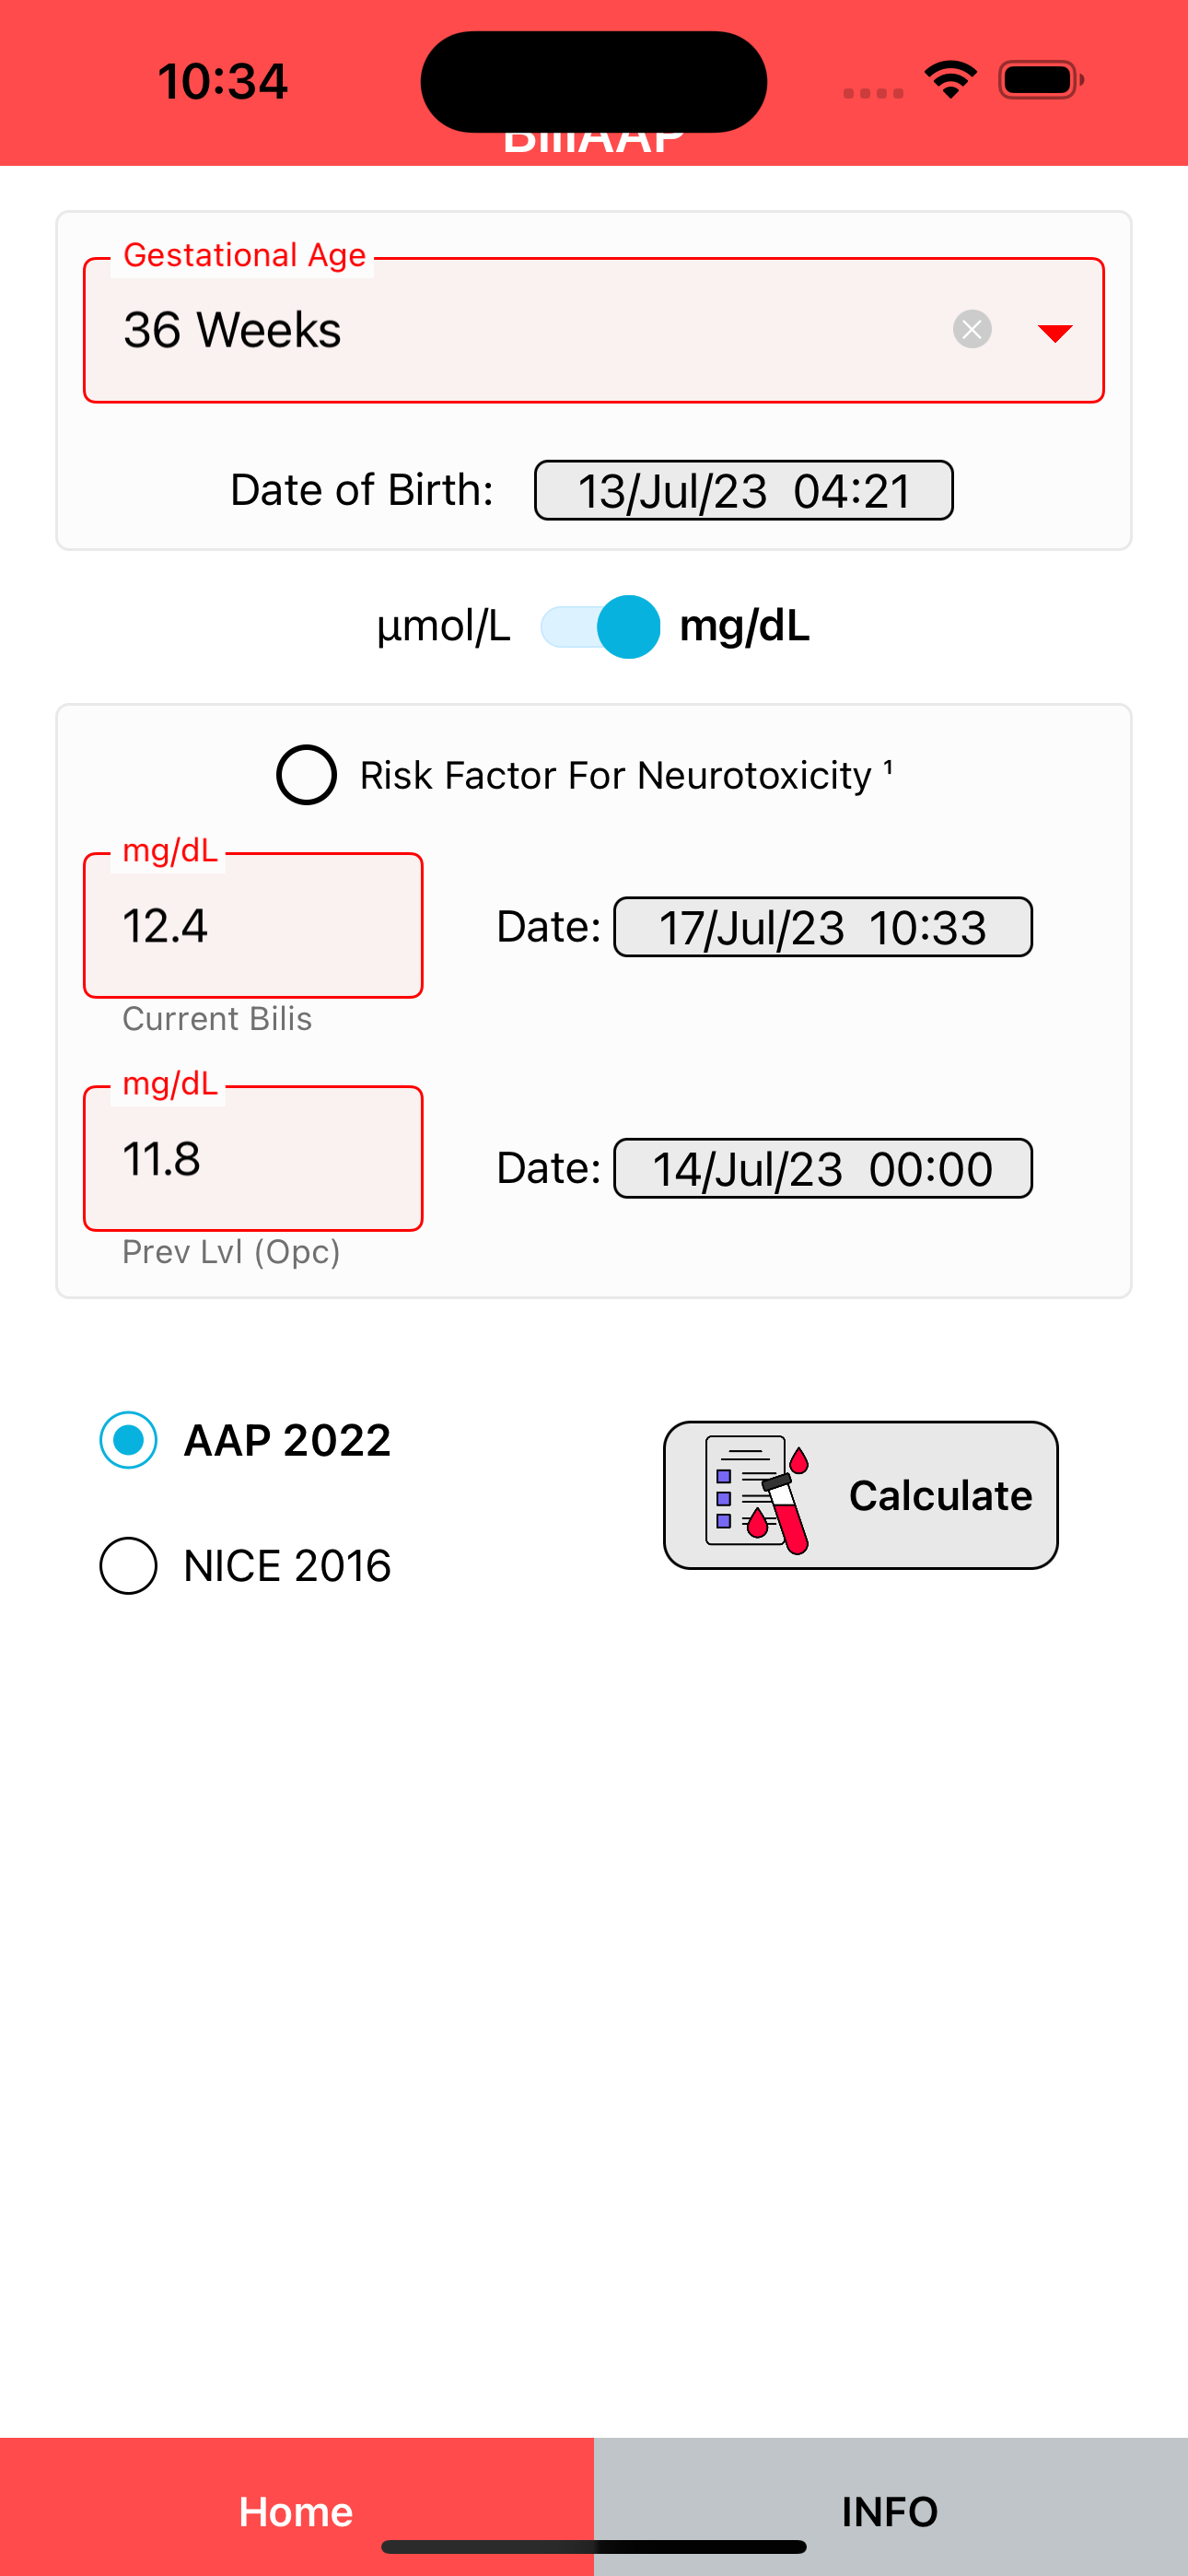Screen dimensions: 1188x2576
Task: Edit the Current Bilis value field
Action: [253, 925]
